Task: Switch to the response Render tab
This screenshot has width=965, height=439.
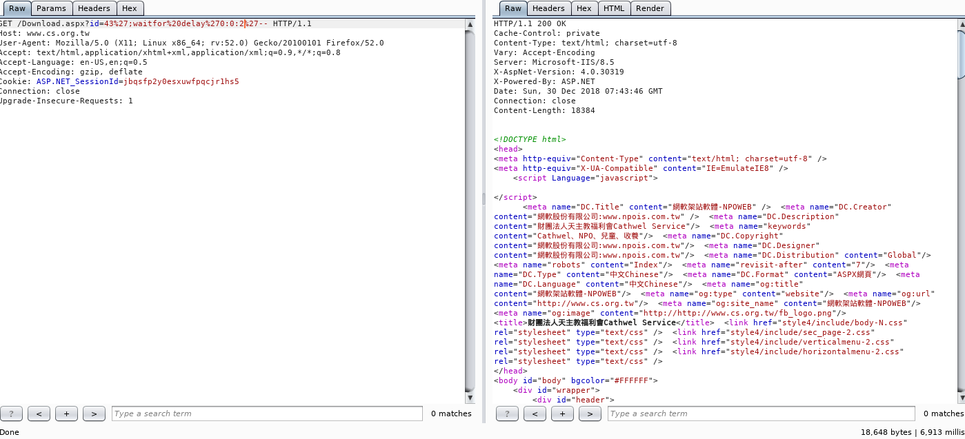Action: [x=650, y=8]
